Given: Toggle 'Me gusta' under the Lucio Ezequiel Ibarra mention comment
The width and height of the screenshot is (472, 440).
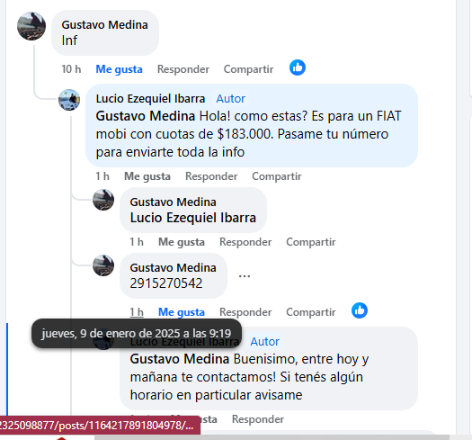Looking at the screenshot, I should coord(182,242).
